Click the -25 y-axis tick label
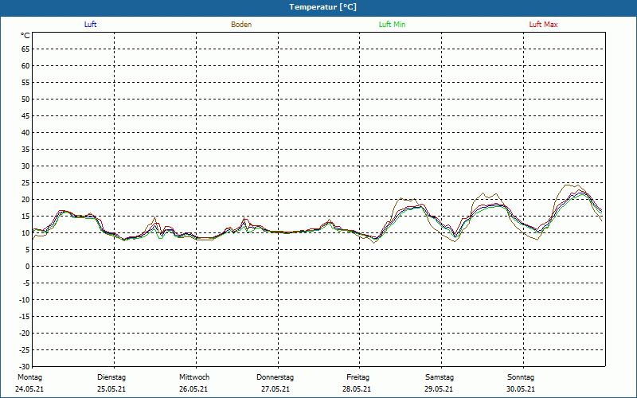637x398 pixels. (25, 349)
